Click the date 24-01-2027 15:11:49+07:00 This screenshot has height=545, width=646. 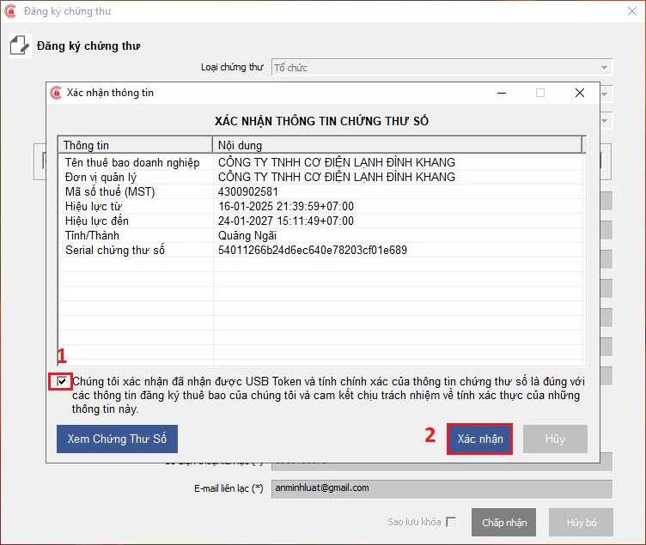pos(286,221)
